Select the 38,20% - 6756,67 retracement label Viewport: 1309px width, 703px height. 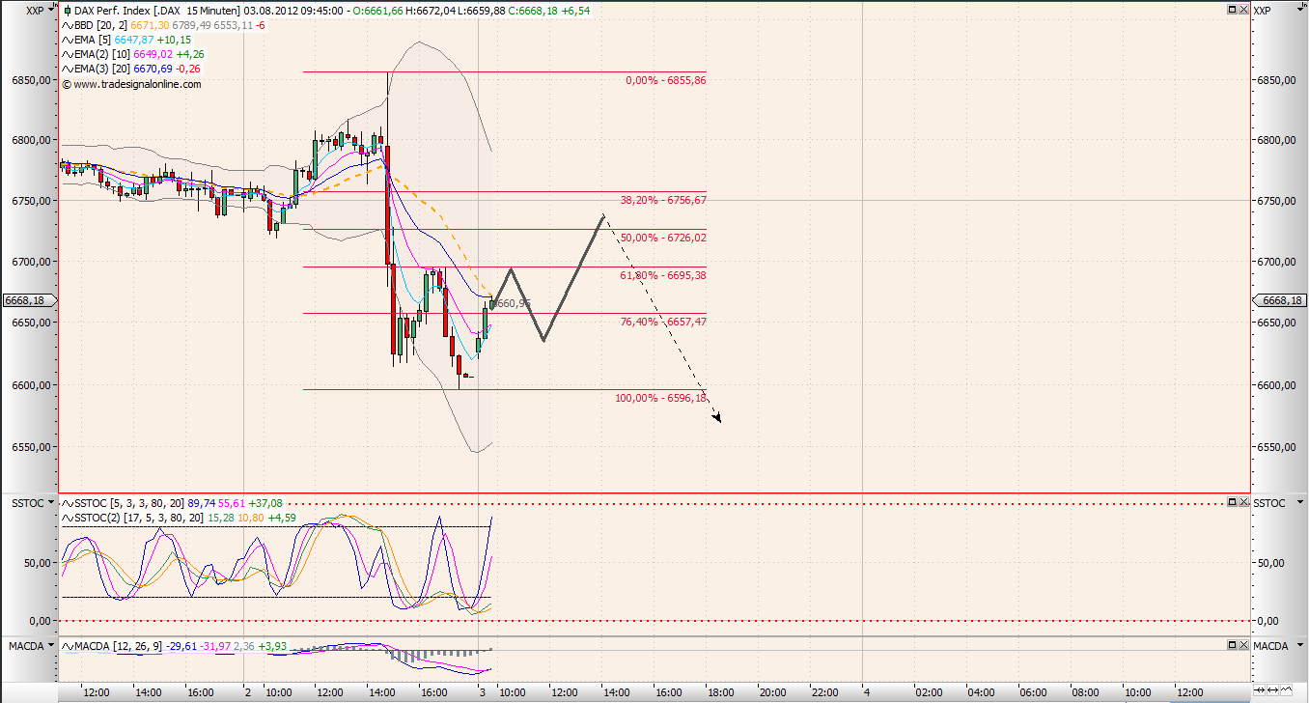coord(665,200)
